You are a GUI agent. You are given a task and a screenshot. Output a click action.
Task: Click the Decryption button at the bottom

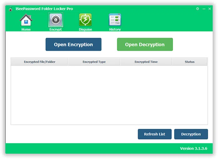click(x=191, y=134)
